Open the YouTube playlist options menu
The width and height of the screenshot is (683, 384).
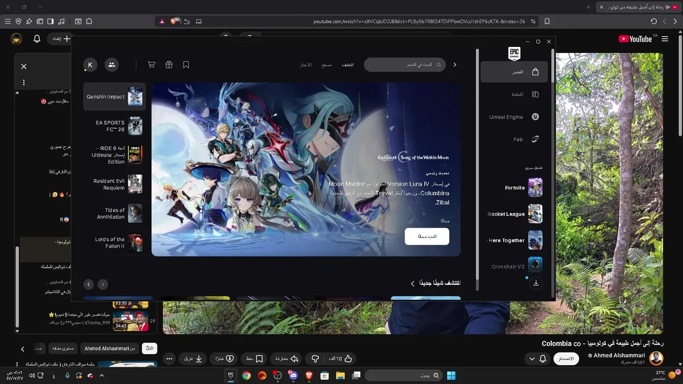(x=23, y=83)
